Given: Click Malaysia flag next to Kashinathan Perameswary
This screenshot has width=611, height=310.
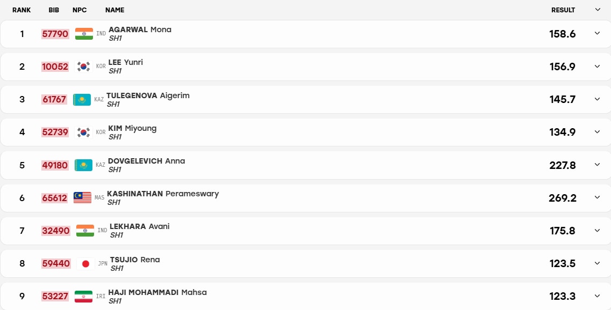Looking at the screenshot, I should pyautogui.click(x=82, y=197).
